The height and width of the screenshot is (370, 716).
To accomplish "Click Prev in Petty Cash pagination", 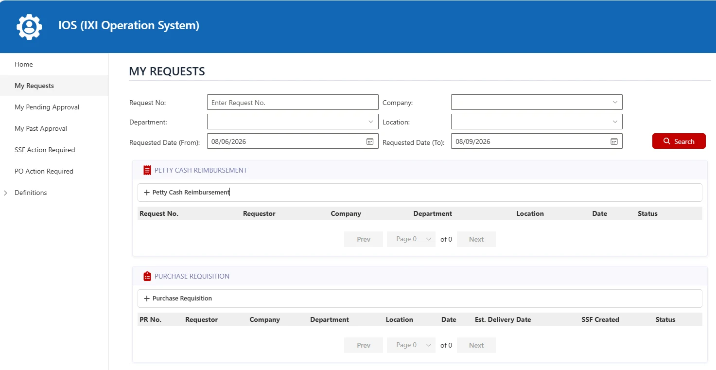I will [x=364, y=239].
